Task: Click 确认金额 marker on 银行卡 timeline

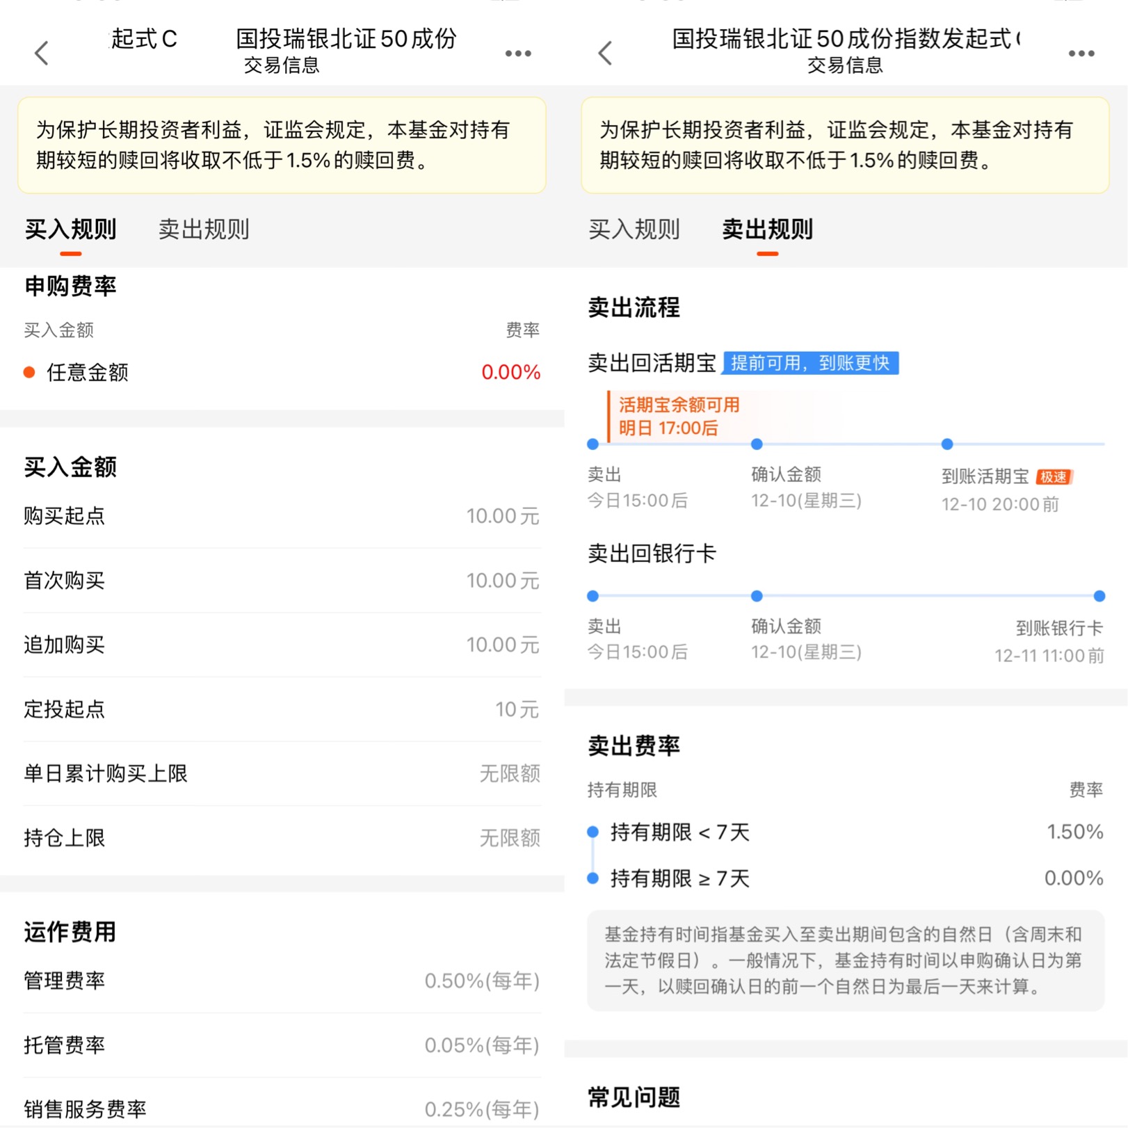Action: pos(757,596)
